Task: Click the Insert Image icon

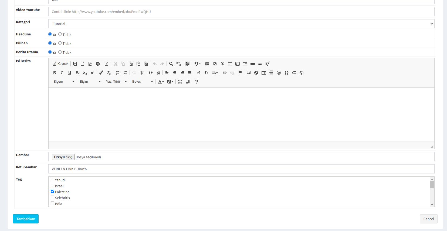Action: 249,73
